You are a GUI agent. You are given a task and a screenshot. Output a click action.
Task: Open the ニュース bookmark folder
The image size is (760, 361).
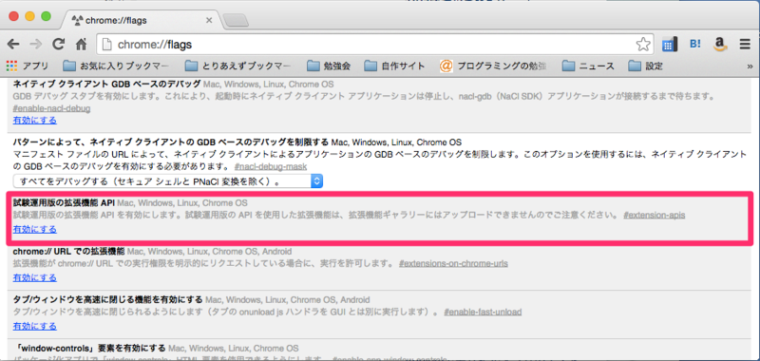tap(588, 66)
